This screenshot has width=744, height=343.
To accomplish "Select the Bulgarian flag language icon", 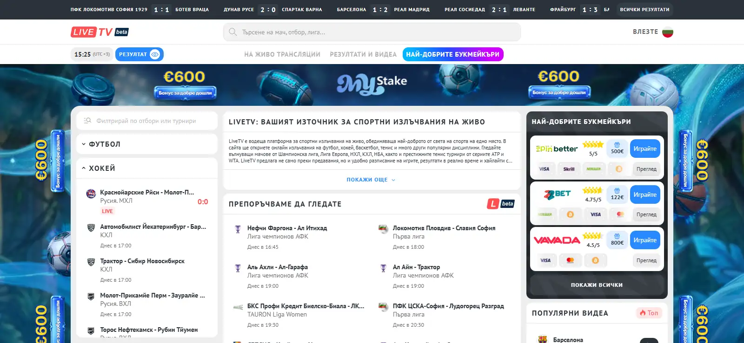I will [x=668, y=32].
